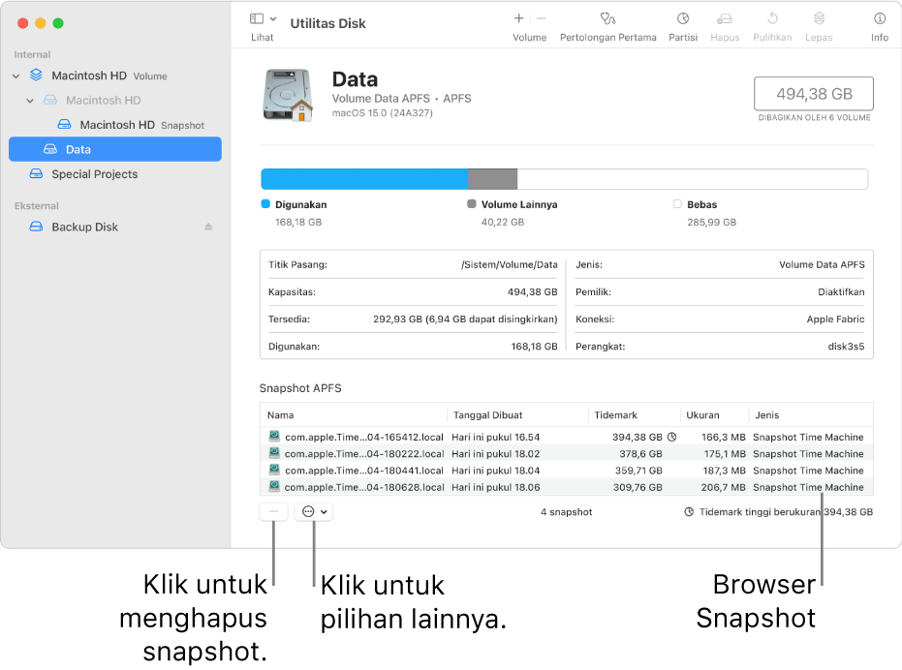This screenshot has height=670, width=902.
Task: Click the Pulihkan restore arrow icon
Action: 772,18
